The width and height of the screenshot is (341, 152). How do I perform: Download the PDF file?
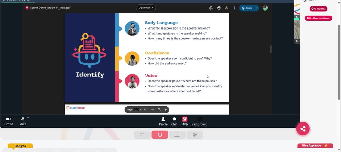[227, 8]
